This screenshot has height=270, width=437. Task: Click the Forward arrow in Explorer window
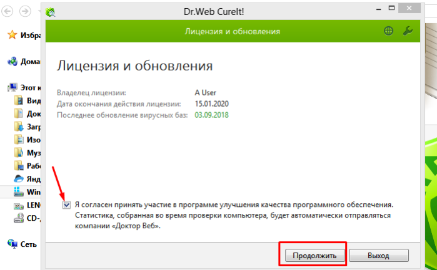point(25,11)
